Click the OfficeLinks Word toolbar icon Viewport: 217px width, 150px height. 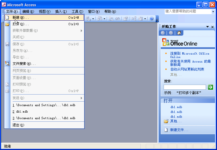(x=88, y=19)
